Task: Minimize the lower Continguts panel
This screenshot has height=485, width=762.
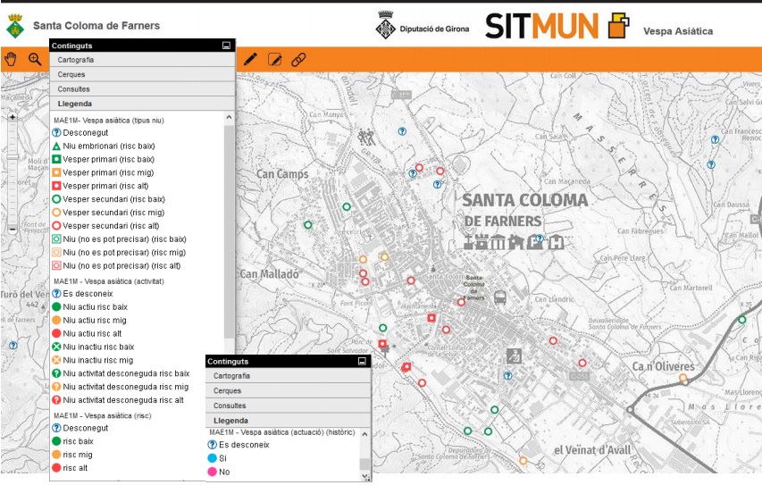Action: pyautogui.click(x=362, y=362)
